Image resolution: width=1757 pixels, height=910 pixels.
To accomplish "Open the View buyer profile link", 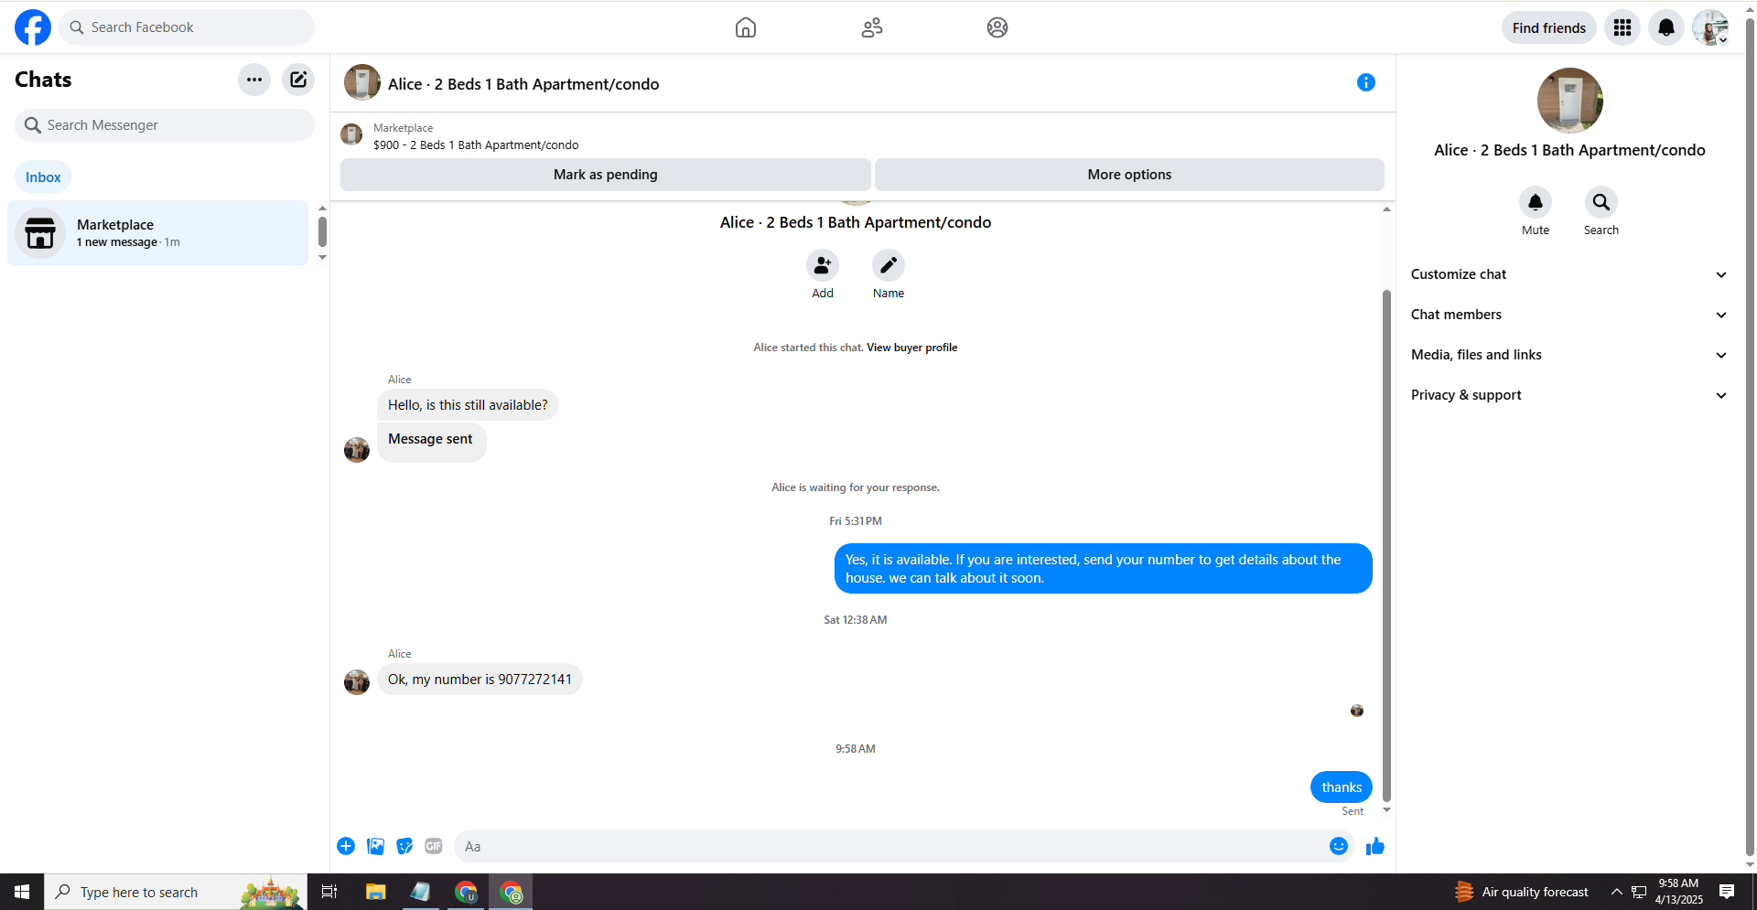I will pos(912,348).
